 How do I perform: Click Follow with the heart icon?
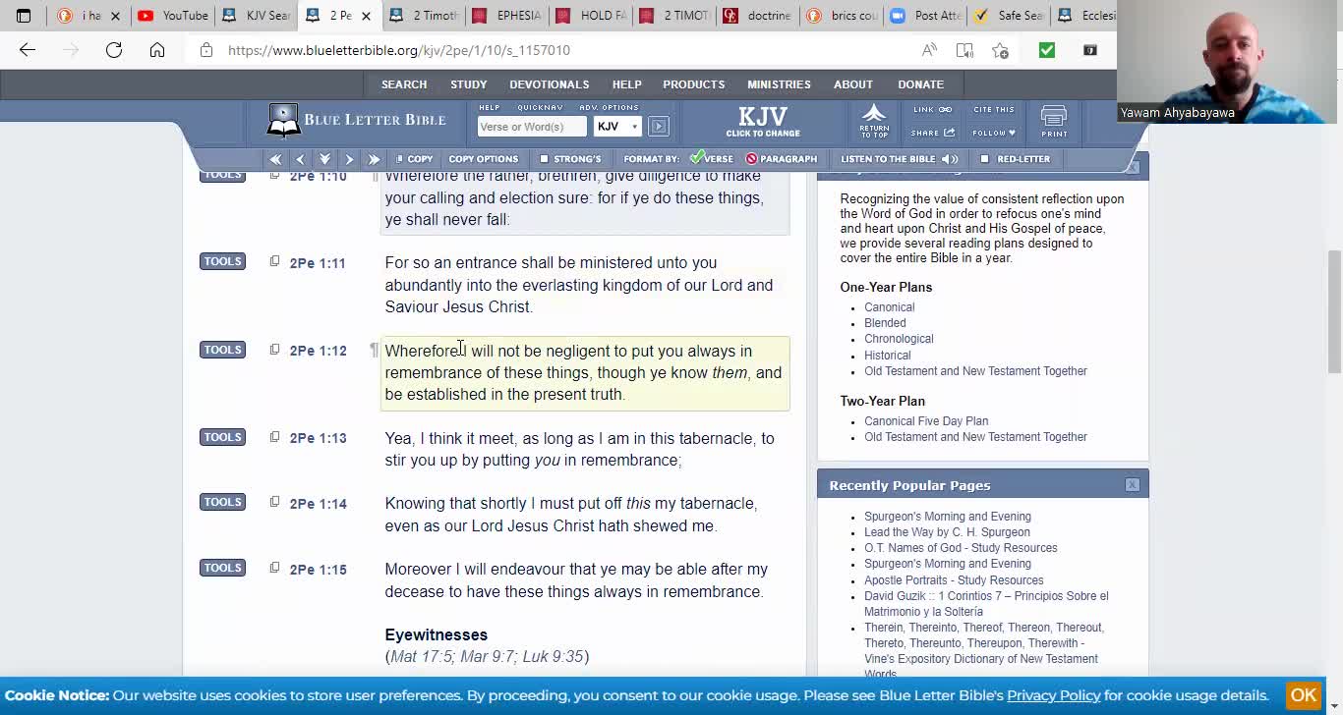[x=994, y=133]
